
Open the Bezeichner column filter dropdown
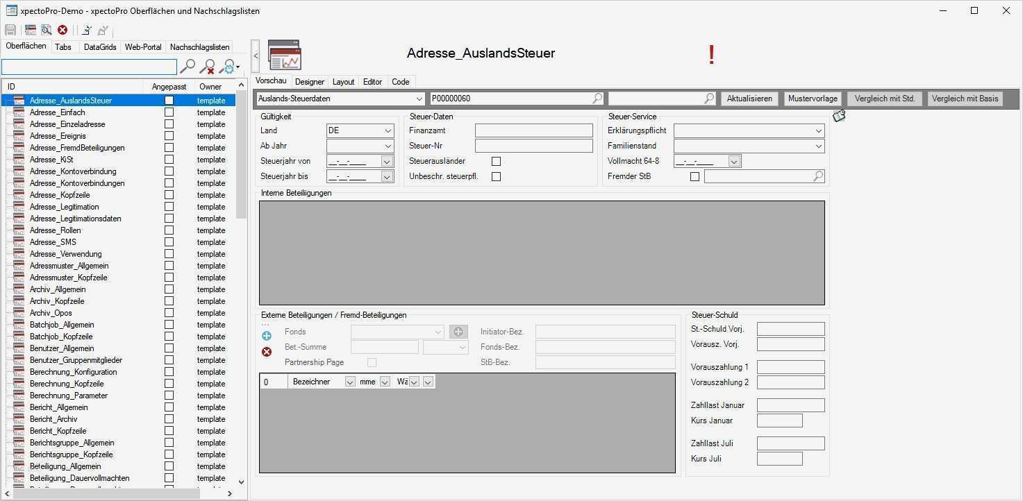pos(350,382)
